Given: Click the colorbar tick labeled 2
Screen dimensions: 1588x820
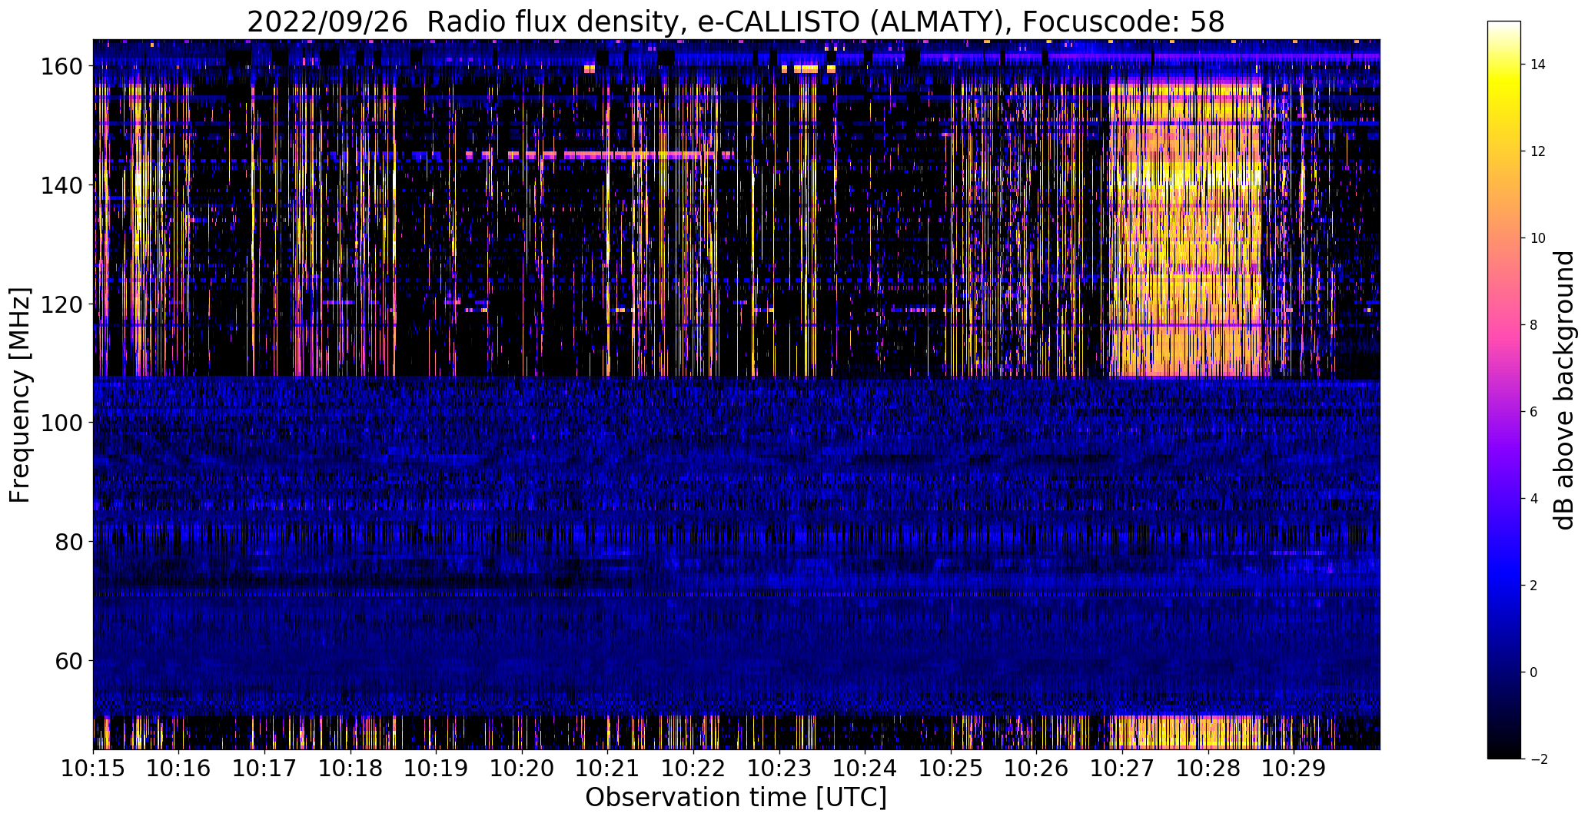Looking at the screenshot, I should pos(1533,586).
